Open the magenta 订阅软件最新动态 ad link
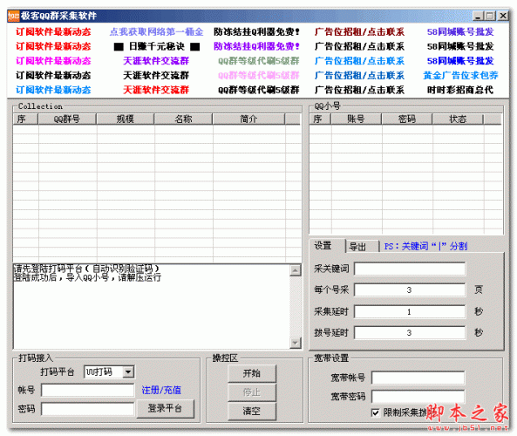Screen dimensions: 517x436 pos(53,61)
